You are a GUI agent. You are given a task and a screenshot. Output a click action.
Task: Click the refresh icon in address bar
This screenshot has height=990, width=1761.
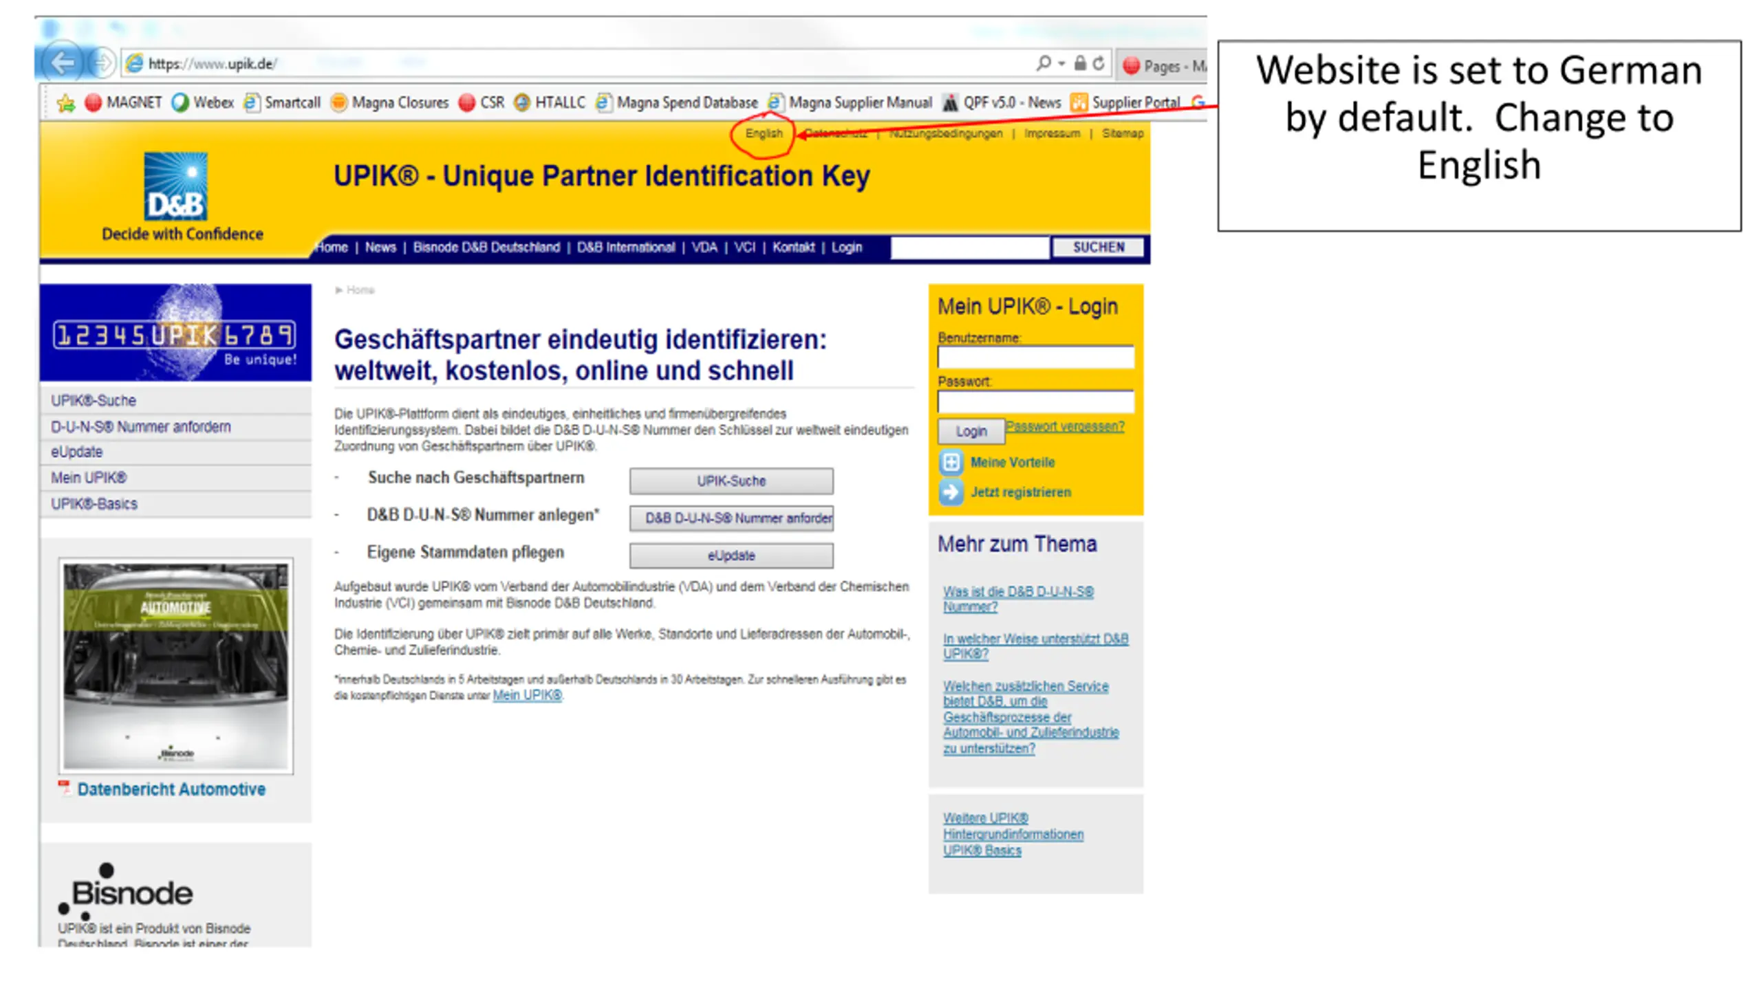click(x=1099, y=63)
